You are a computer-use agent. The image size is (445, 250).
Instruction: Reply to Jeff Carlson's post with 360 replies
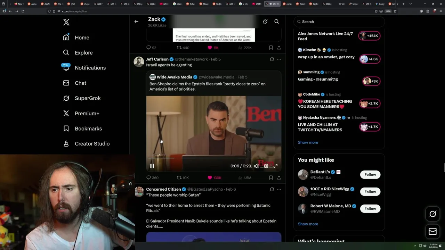pyautogui.click(x=152, y=178)
